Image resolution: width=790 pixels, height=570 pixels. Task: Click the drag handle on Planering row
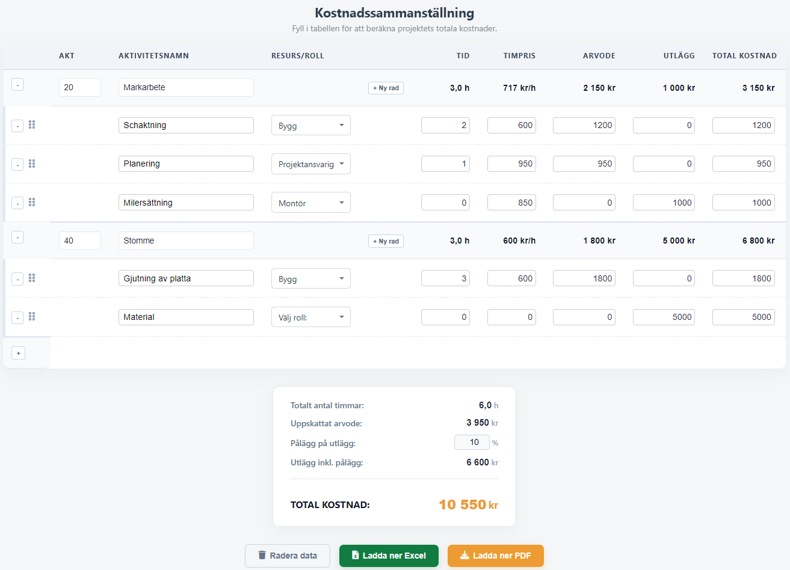tap(32, 164)
